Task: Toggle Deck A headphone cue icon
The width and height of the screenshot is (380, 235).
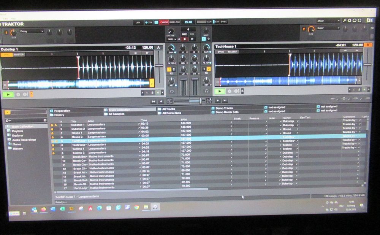Action: coord(172,92)
